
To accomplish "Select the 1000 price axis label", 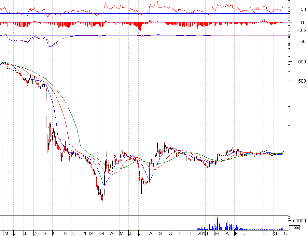I will (300, 62).
